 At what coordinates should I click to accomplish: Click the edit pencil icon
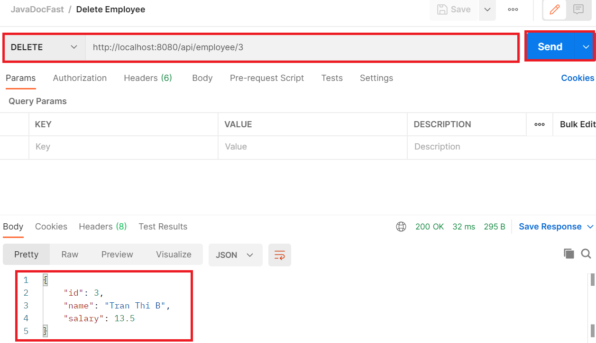point(554,9)
